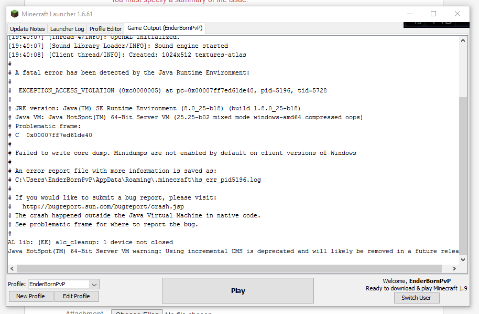Click the Play button
The image size is (479, 314).
tap(238, 290)
